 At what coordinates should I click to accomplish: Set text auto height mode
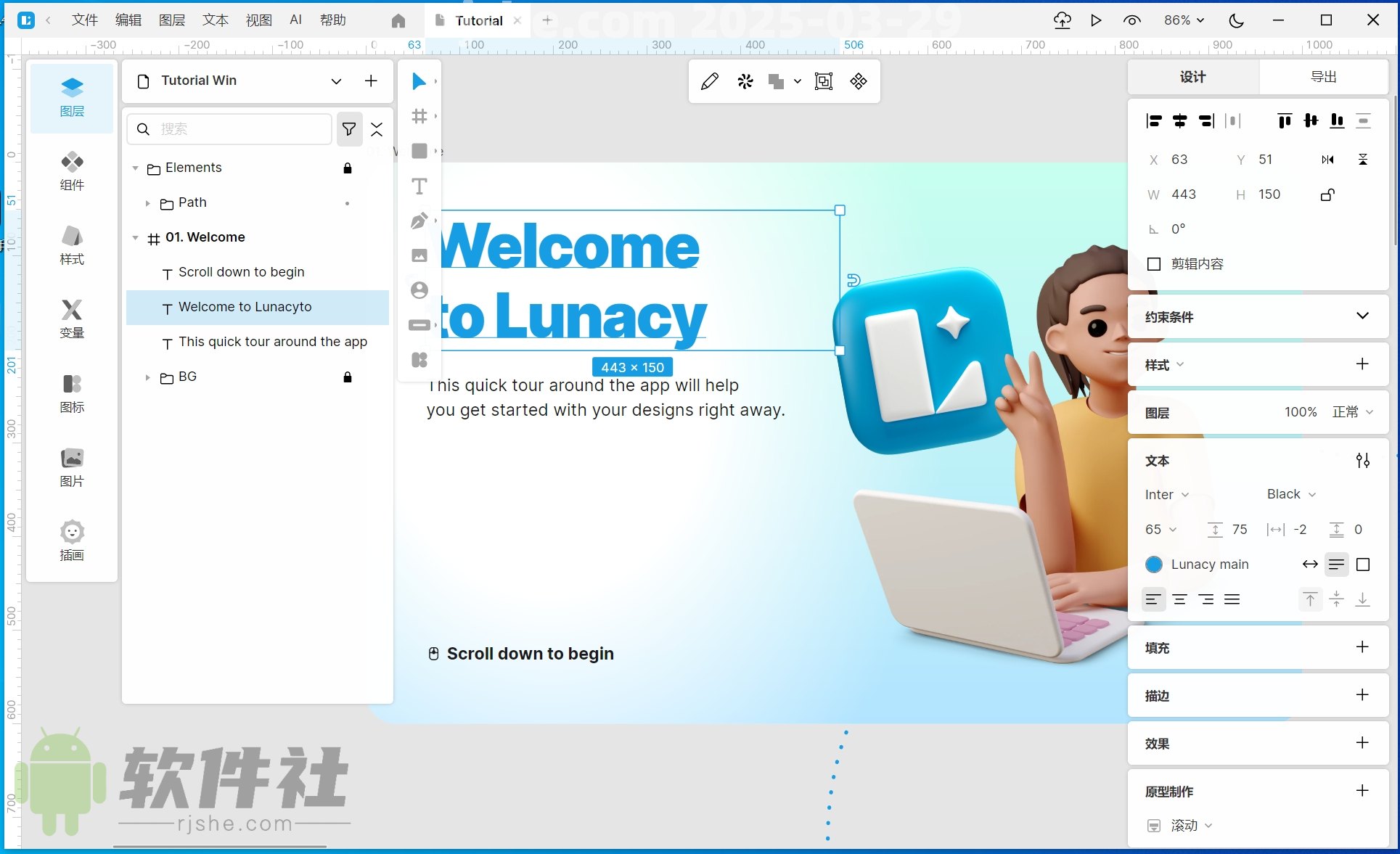click(1337, 564)
